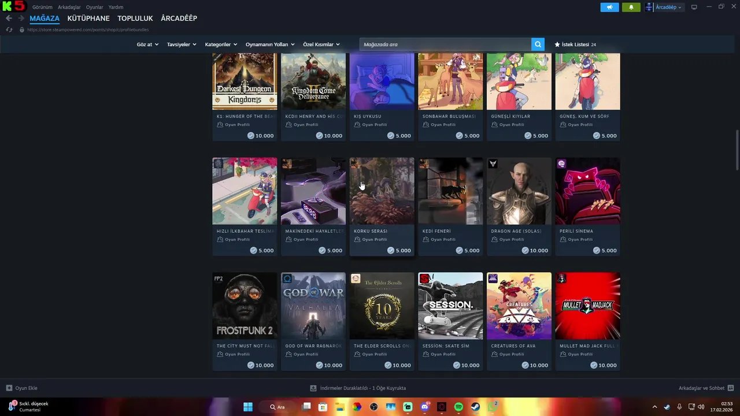Open Friends and Chat icon at bottom right
The width and height of the screenshot is (740, 416).
pos(730,388)
